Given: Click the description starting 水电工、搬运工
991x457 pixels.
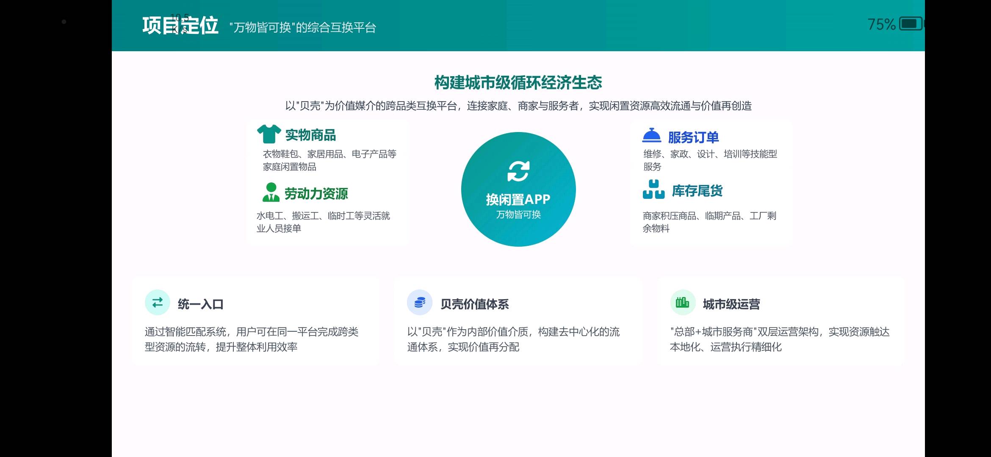Looking at the screenshot, I should [x=323, y=222].
